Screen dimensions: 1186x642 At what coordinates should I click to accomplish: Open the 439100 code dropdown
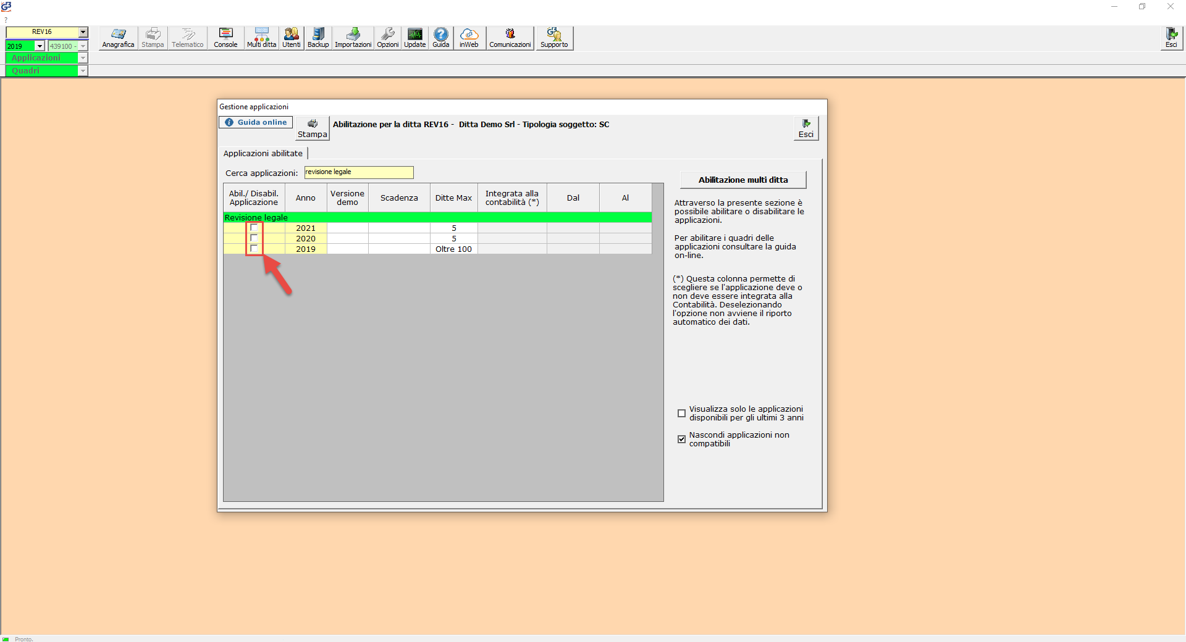pyautogui.click(x=83, y=46)
